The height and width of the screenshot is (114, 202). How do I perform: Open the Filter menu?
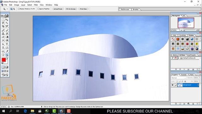pos(36,5)
